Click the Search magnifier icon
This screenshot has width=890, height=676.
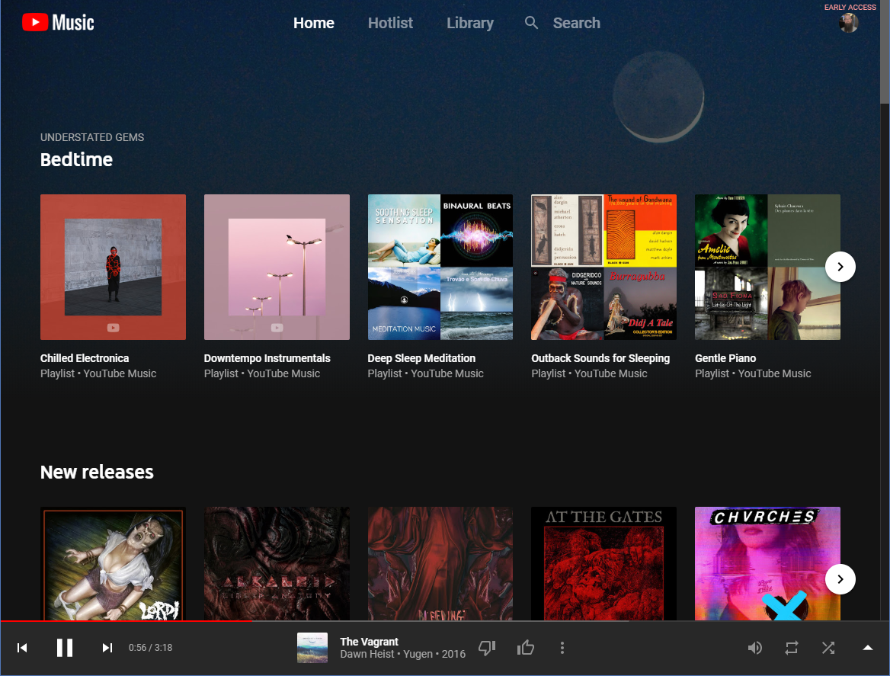click(x=531, y=23)
